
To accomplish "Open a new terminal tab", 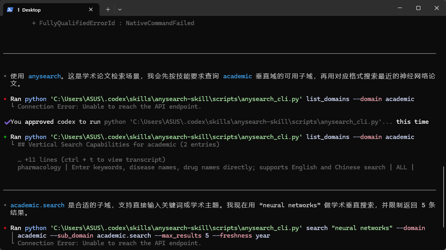I will [108, 10].
